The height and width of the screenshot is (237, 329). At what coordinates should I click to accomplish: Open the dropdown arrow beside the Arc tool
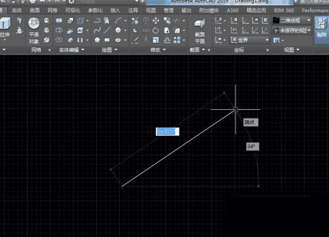(126, 21)
